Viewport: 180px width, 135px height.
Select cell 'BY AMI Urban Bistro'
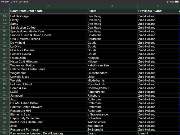[48, 103]
